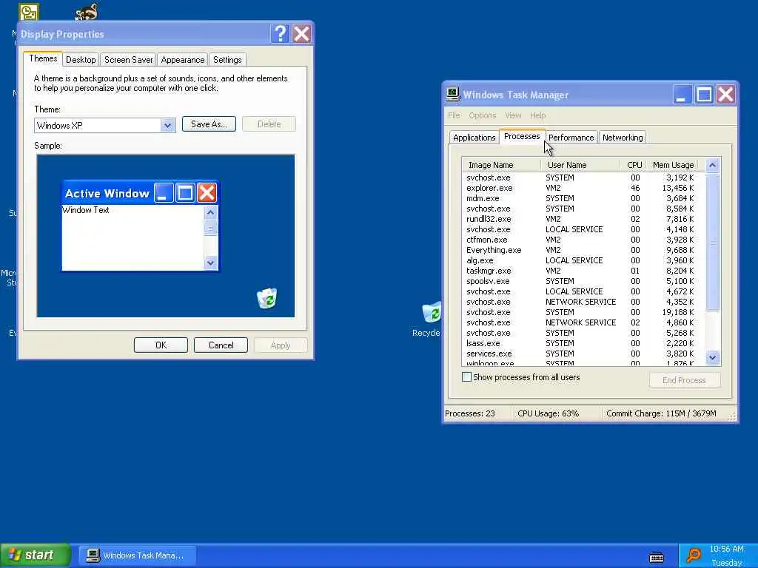Close the Display Properties dialog
Viewport: 758px width, 568px height.
(x=302, y=34)
